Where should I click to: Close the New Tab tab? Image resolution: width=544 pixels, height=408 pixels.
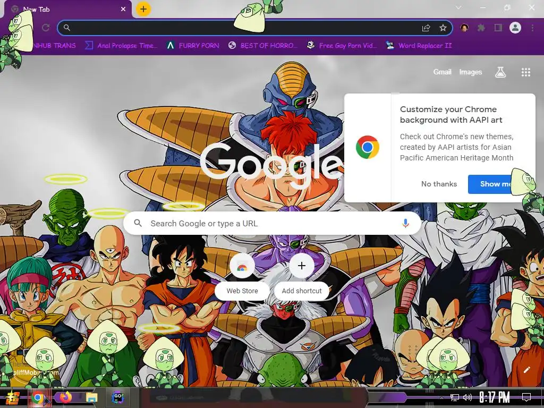tap(123, 10)
